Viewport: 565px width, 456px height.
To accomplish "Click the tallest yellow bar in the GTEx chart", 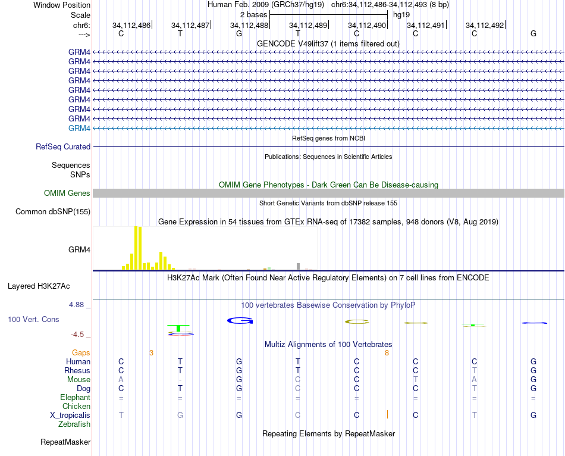I will (x=136, y=248).
